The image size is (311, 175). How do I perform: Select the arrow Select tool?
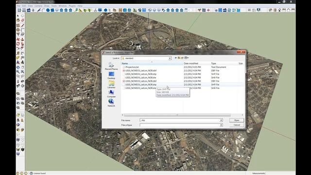18,16
